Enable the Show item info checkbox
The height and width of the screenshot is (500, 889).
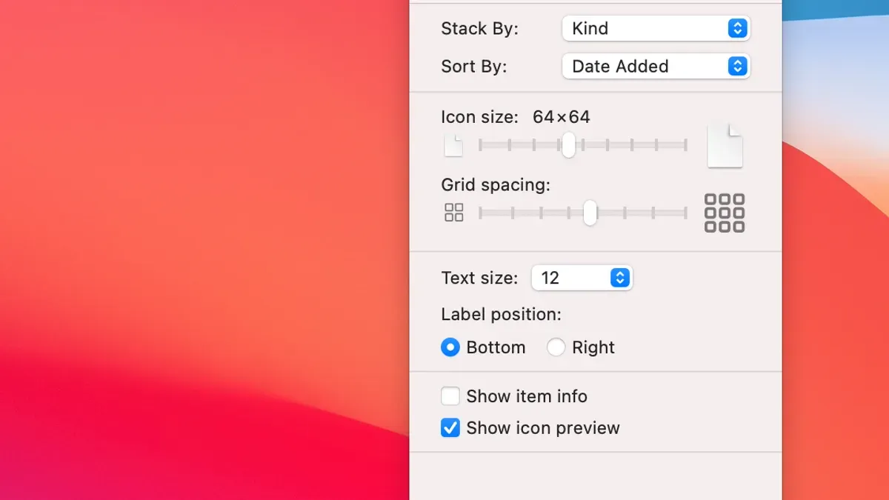point(450,396)
